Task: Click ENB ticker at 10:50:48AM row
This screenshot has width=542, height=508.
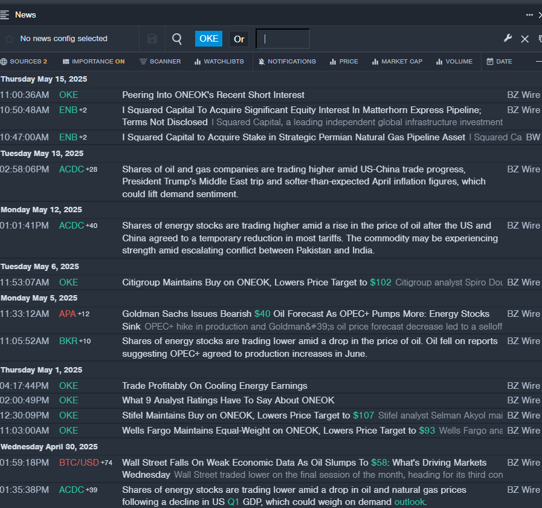Action: point(68,110)
